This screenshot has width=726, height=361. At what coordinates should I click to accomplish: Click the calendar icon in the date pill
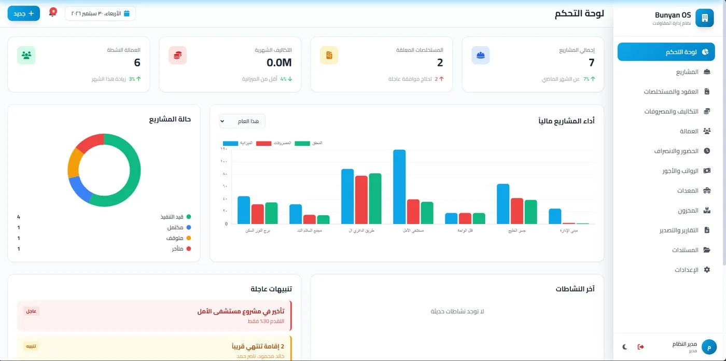127,13
